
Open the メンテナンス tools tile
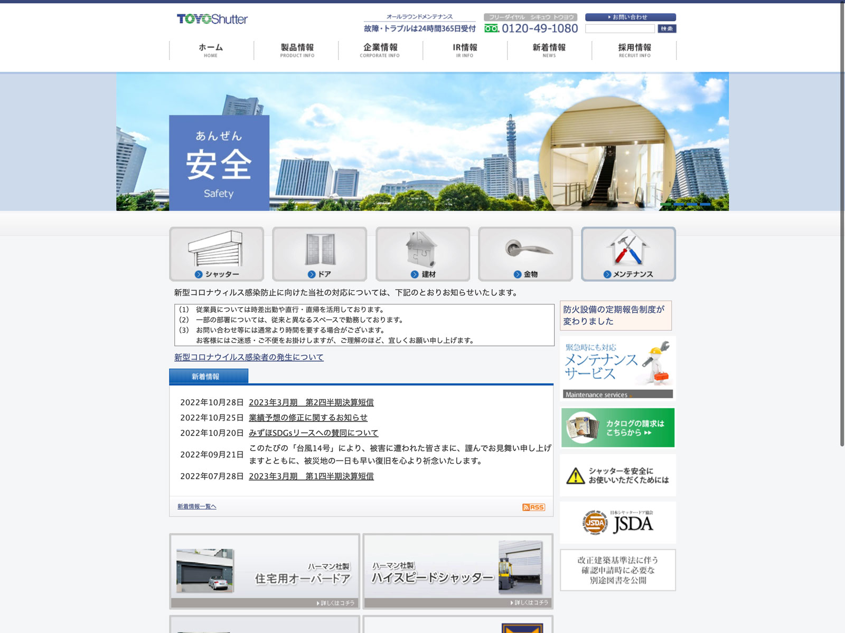(x=628, y=254)
